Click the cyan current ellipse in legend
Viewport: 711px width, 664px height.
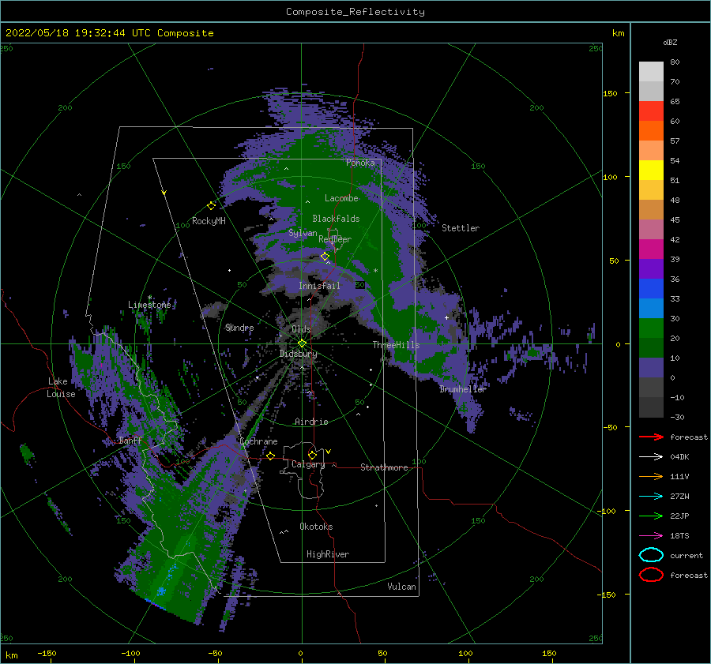tap(651, 555)
